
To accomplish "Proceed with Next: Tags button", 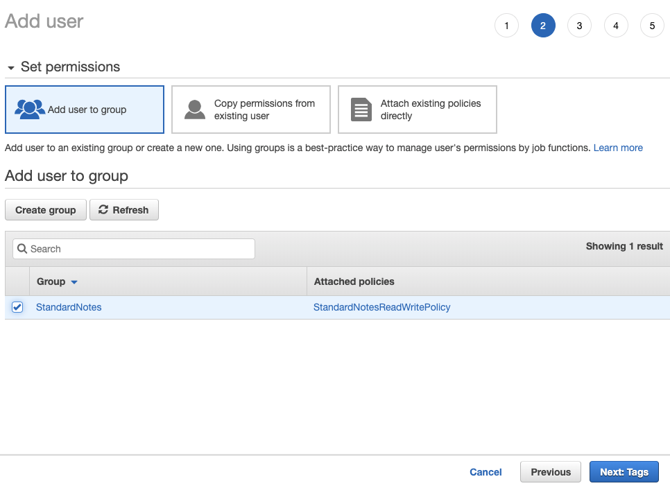I will click(x=624, y=472).
